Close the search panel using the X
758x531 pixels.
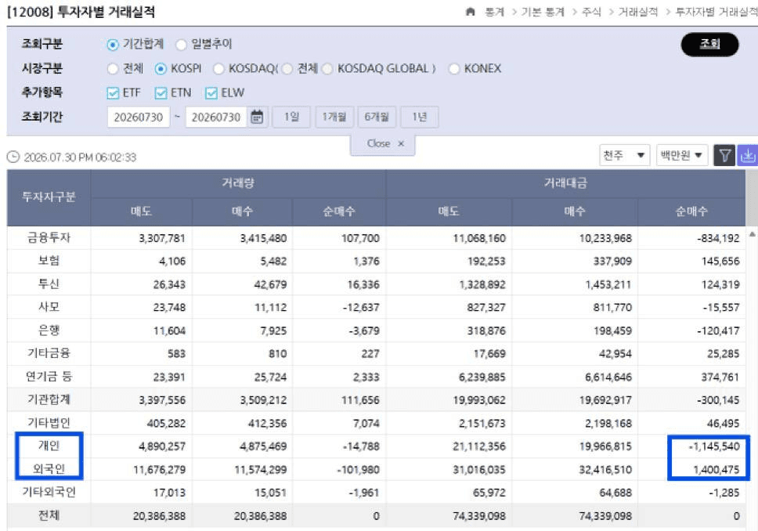point(401,143)
